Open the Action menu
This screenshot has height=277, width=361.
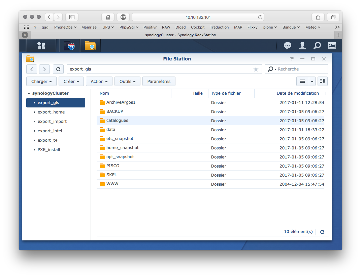point(99,81)
